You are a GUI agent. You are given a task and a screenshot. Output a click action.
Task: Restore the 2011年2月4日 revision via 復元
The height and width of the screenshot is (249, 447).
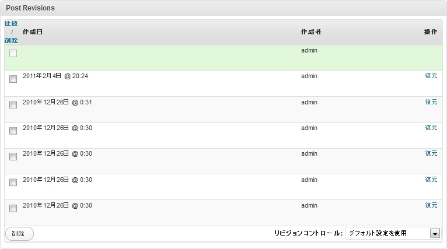coord(431,76)
